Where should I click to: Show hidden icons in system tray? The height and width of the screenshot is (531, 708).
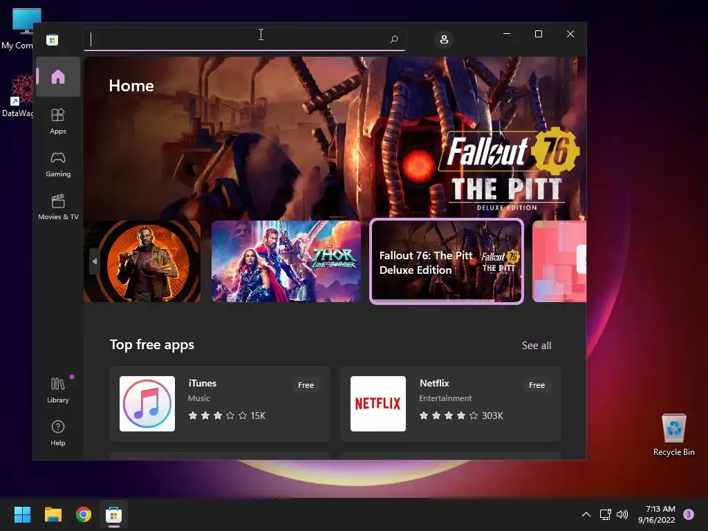click(x=586, y=514)
